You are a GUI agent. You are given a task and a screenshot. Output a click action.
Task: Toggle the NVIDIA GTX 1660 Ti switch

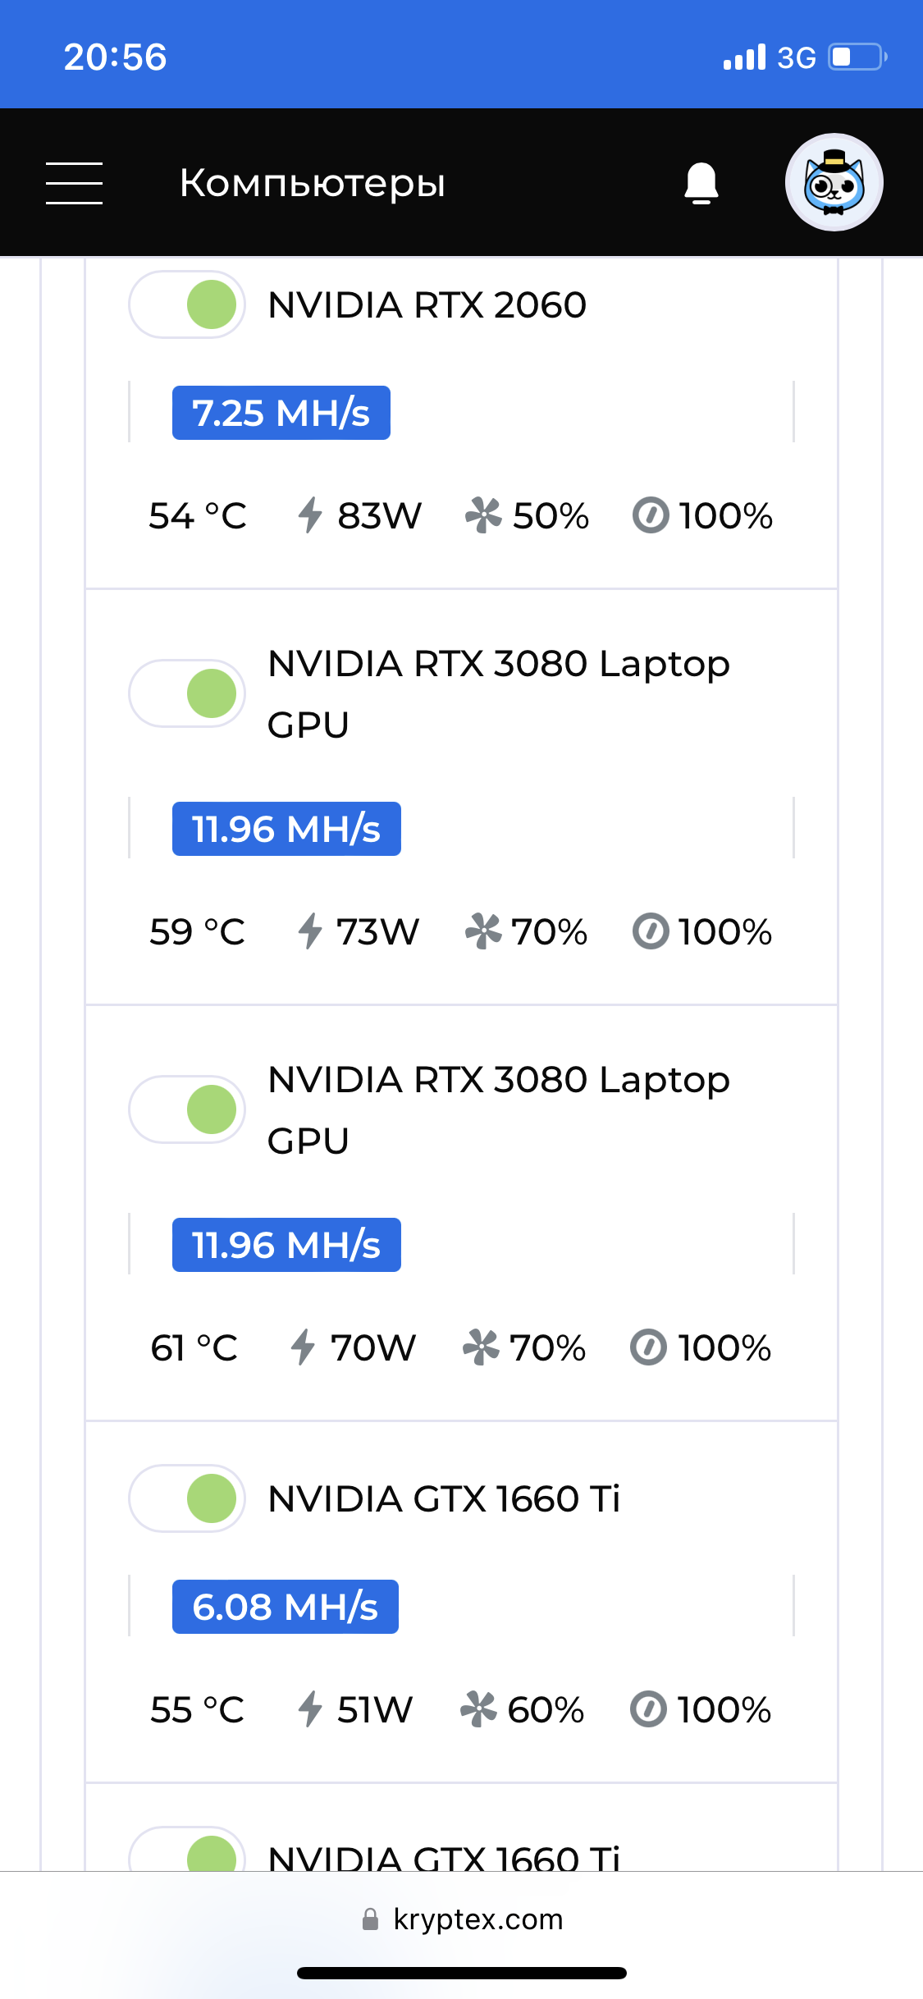pyautogui.click(x=187, y=1498)
